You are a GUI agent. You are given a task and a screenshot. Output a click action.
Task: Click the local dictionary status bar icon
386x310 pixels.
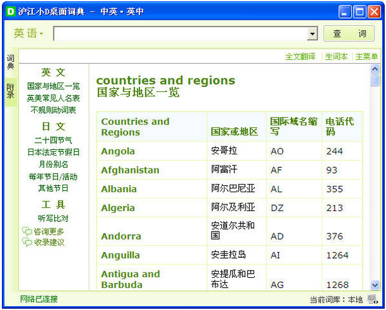[x=372, y=299]
